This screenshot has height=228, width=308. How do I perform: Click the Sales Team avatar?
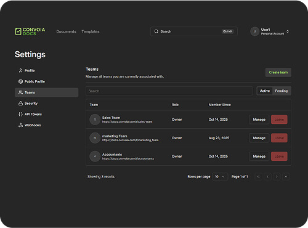(x=95, y=120)
